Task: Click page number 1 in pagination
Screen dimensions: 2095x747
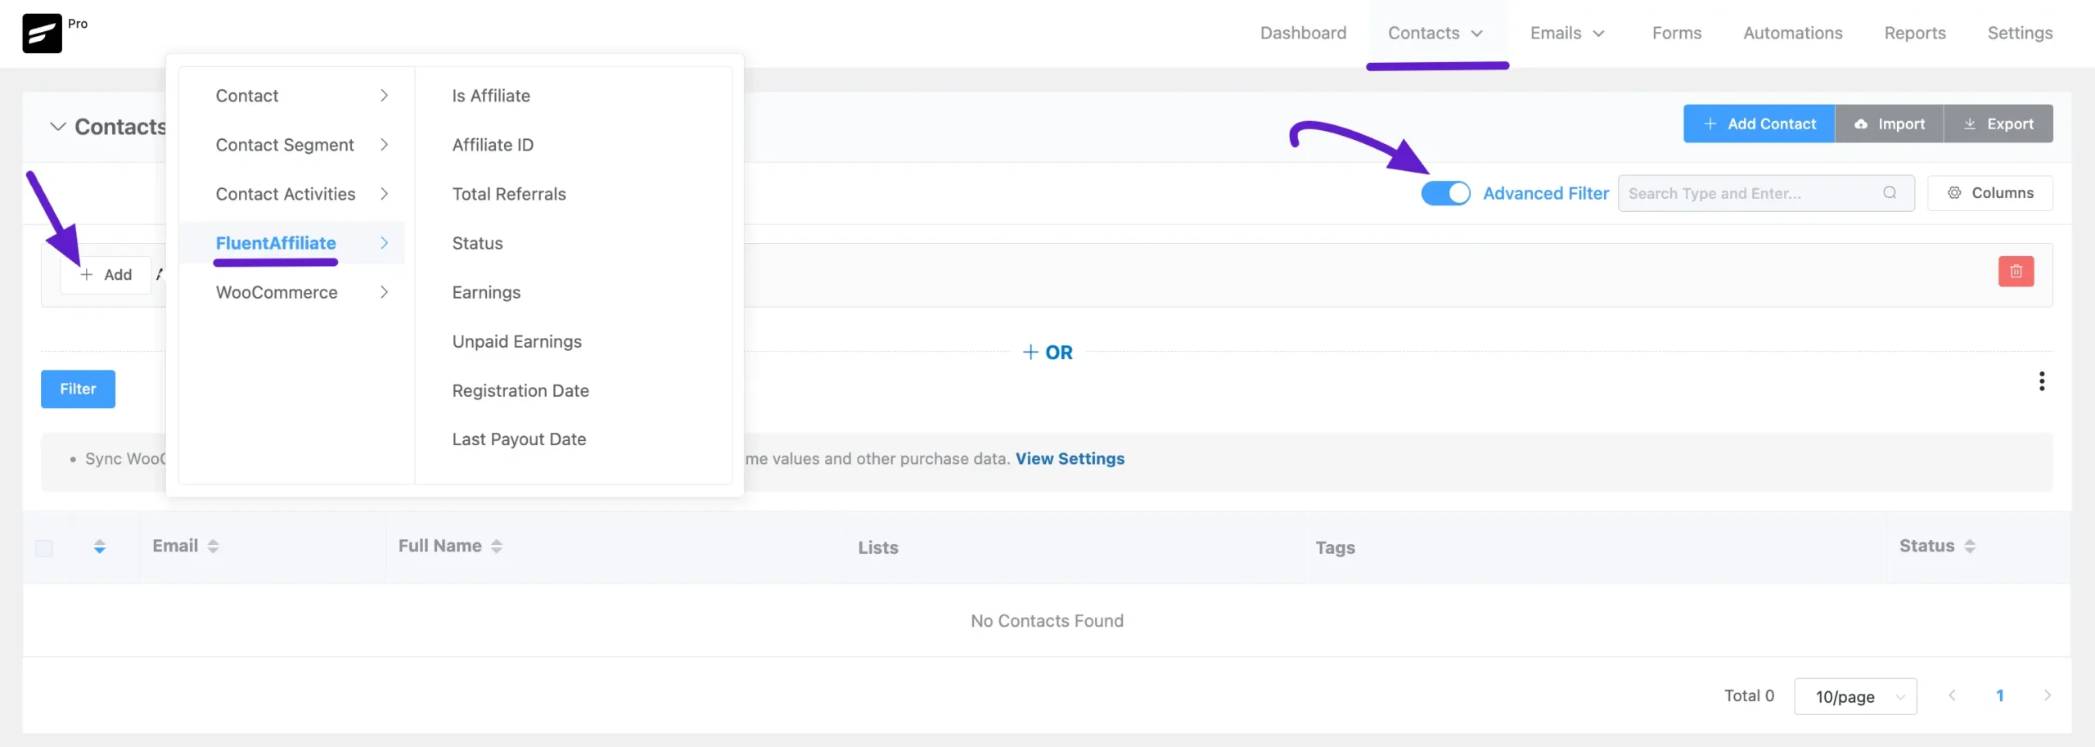Action: (x=1999, y=695)
